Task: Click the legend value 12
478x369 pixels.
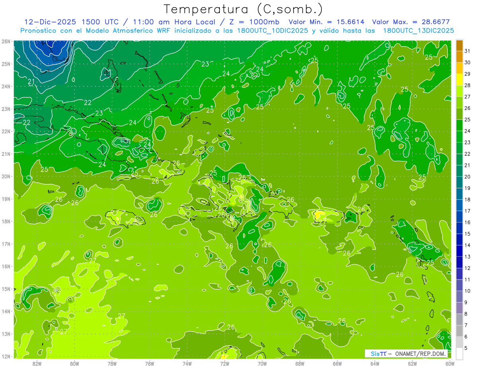Action: pos(468,268)
